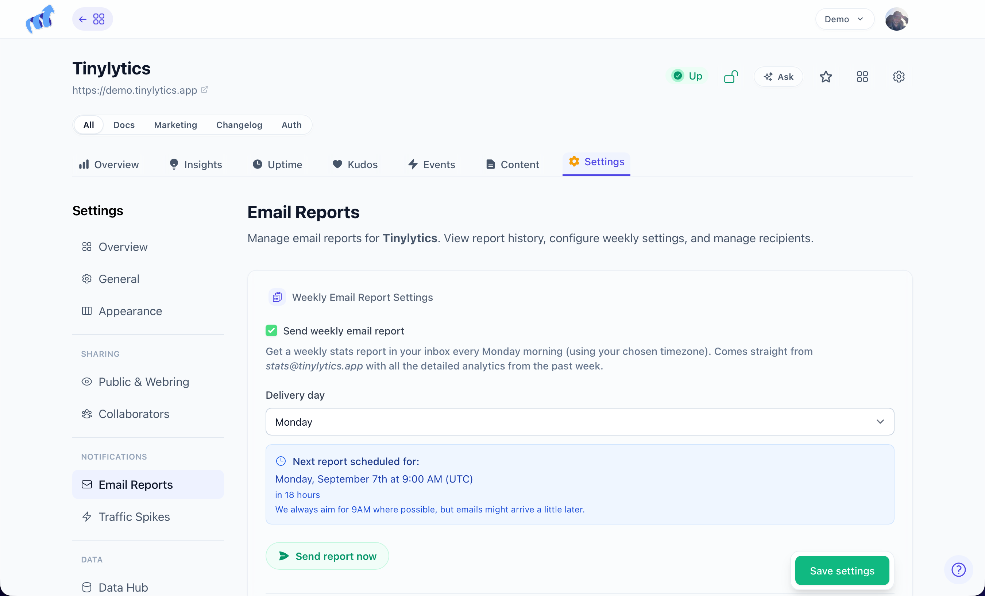Toggle the unlocked padlock icon
Image resolution: width=985 pixels, height=596 pixels.
731,76
